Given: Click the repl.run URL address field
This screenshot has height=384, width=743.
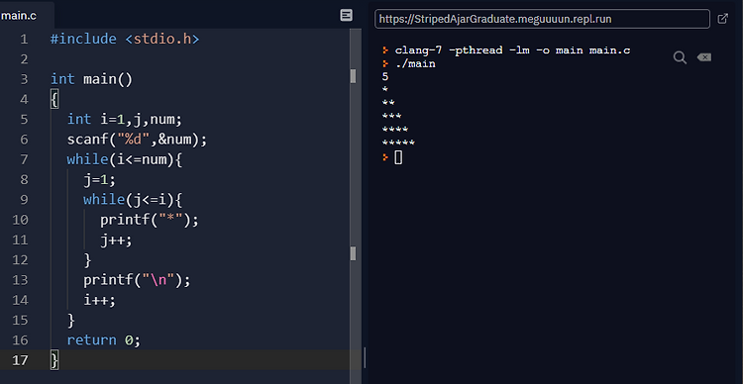Looking at the screenshot, I should click(x=542, y=19).
